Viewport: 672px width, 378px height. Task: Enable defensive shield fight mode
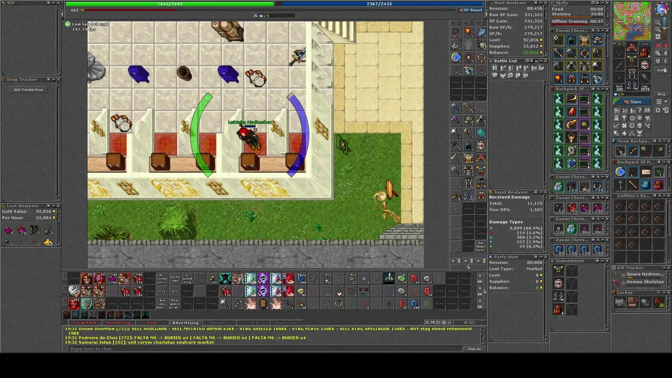point(658,61)
